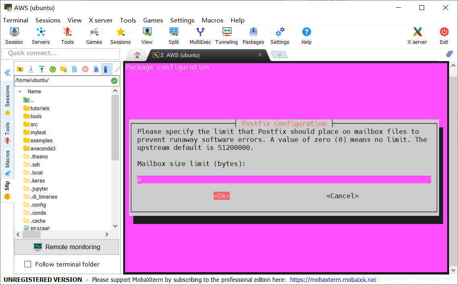Open the View toolbar icon
The image size is (458, 285).
147,36
